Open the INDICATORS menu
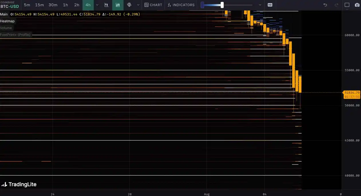Screen dimensions: 361x196 181,5
